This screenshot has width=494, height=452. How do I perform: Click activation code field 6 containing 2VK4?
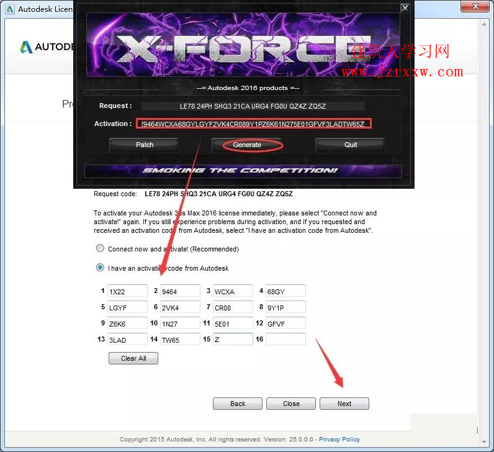pyautogui.click(x=180, y=307)
